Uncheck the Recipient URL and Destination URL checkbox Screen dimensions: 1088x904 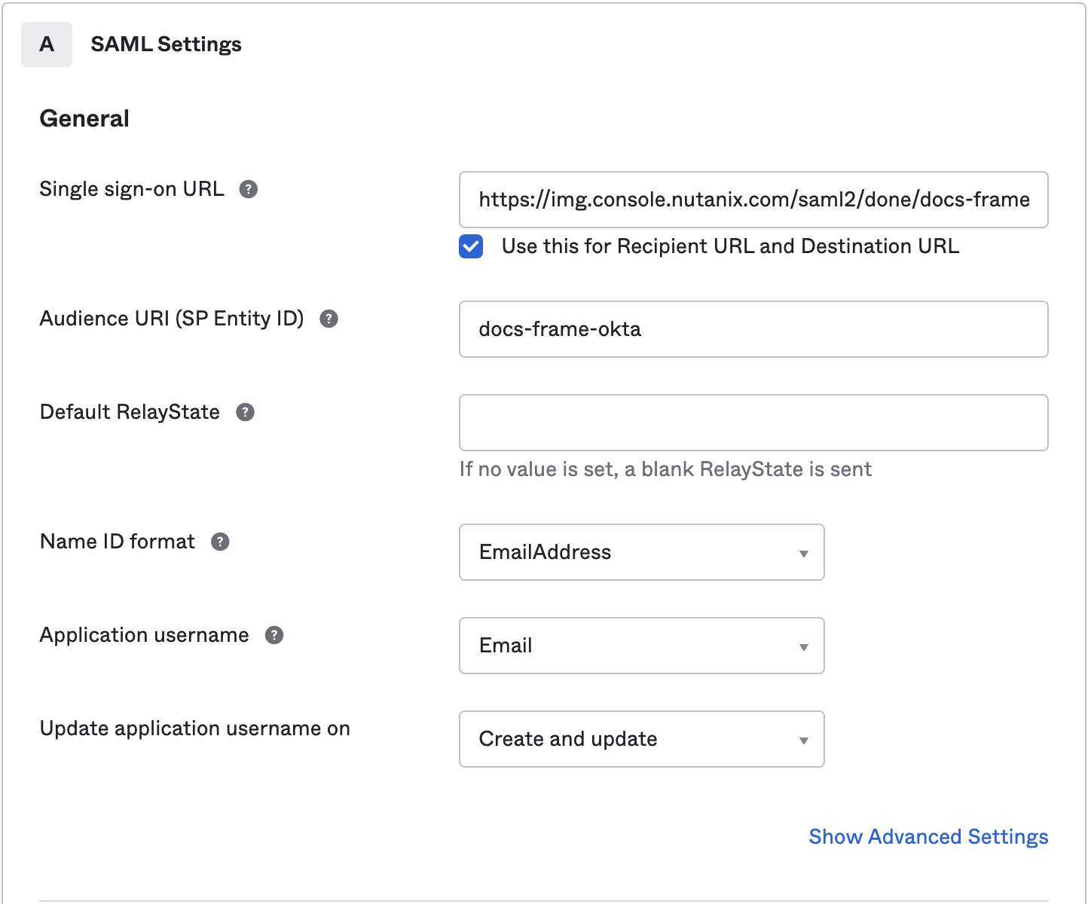pyautogui.click(x=471, y=246)
